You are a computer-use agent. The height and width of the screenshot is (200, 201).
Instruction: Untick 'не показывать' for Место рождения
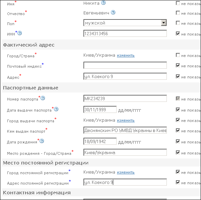coord(178,152)
